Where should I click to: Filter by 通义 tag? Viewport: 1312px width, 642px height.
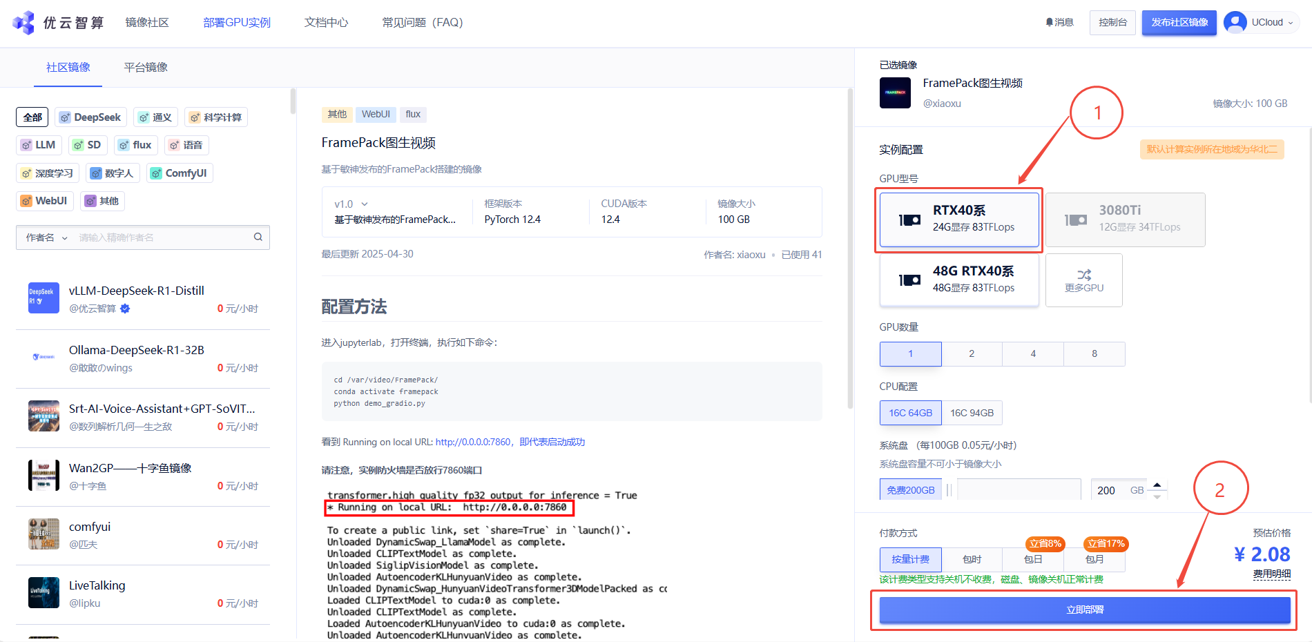155,117
